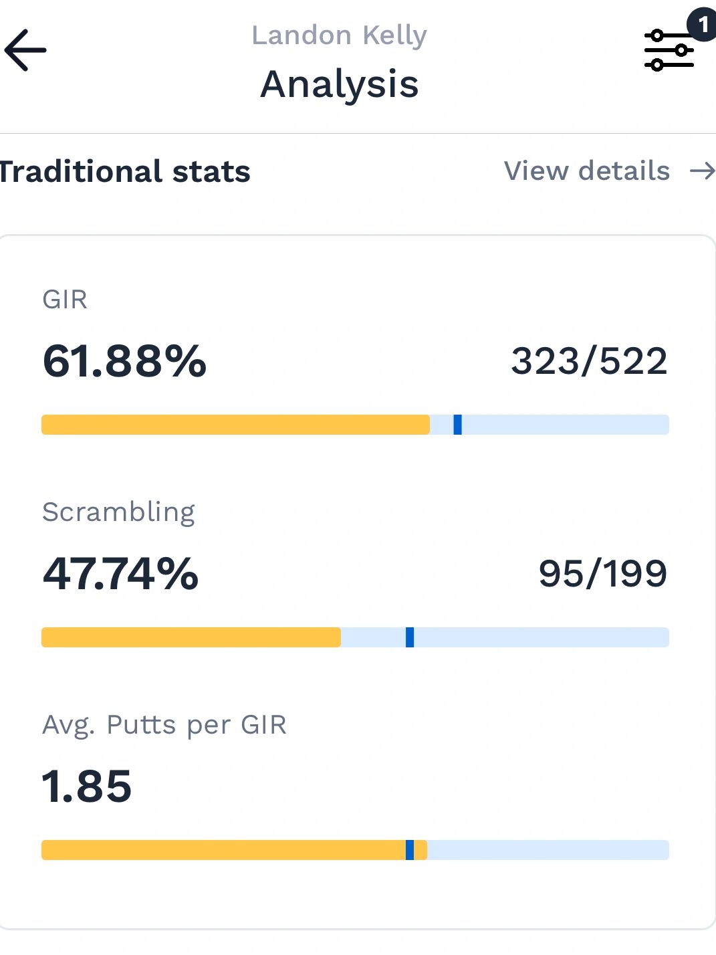Click the GIR yellow progress bar
The width and height of the screenshot is (716, 955).
click(x=235, y=425)
